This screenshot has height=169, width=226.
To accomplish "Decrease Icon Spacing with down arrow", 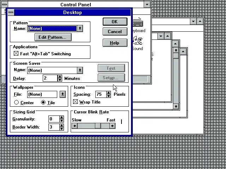I will pyautogui.click(x=109, y=96).
